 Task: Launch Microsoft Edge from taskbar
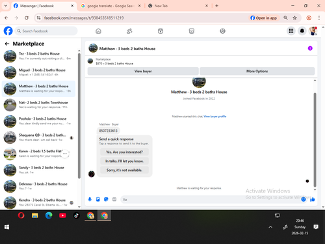click(49, 215)
